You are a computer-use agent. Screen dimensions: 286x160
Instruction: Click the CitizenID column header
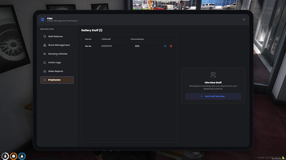106,39
